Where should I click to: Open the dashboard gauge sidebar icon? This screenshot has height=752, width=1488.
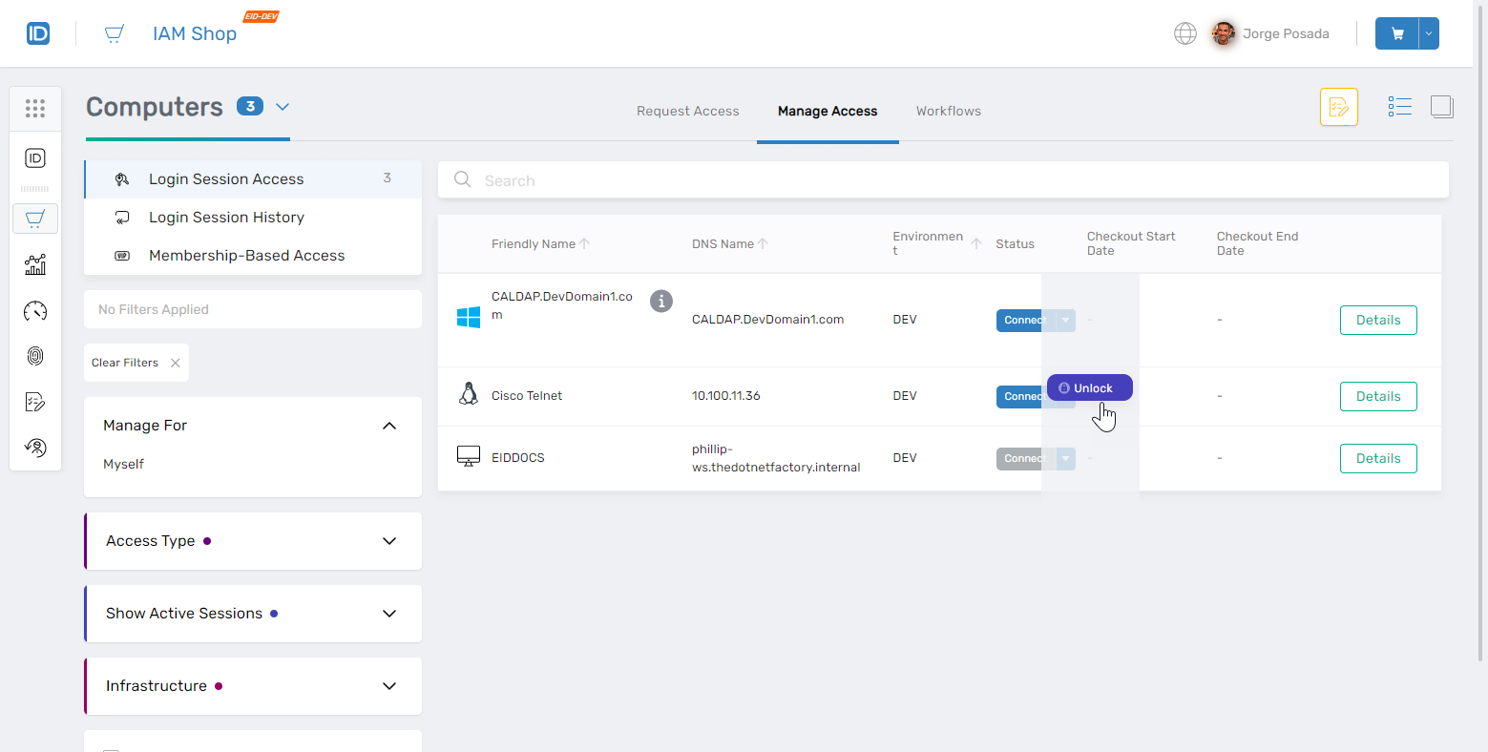coord(35,311)
